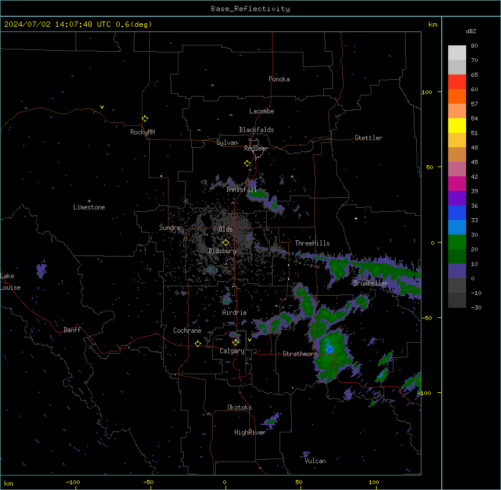Click the white plus marker south of Stettler
Image resolution: width=501 pixels, height=490 pixels.
(x=356, y=218)
